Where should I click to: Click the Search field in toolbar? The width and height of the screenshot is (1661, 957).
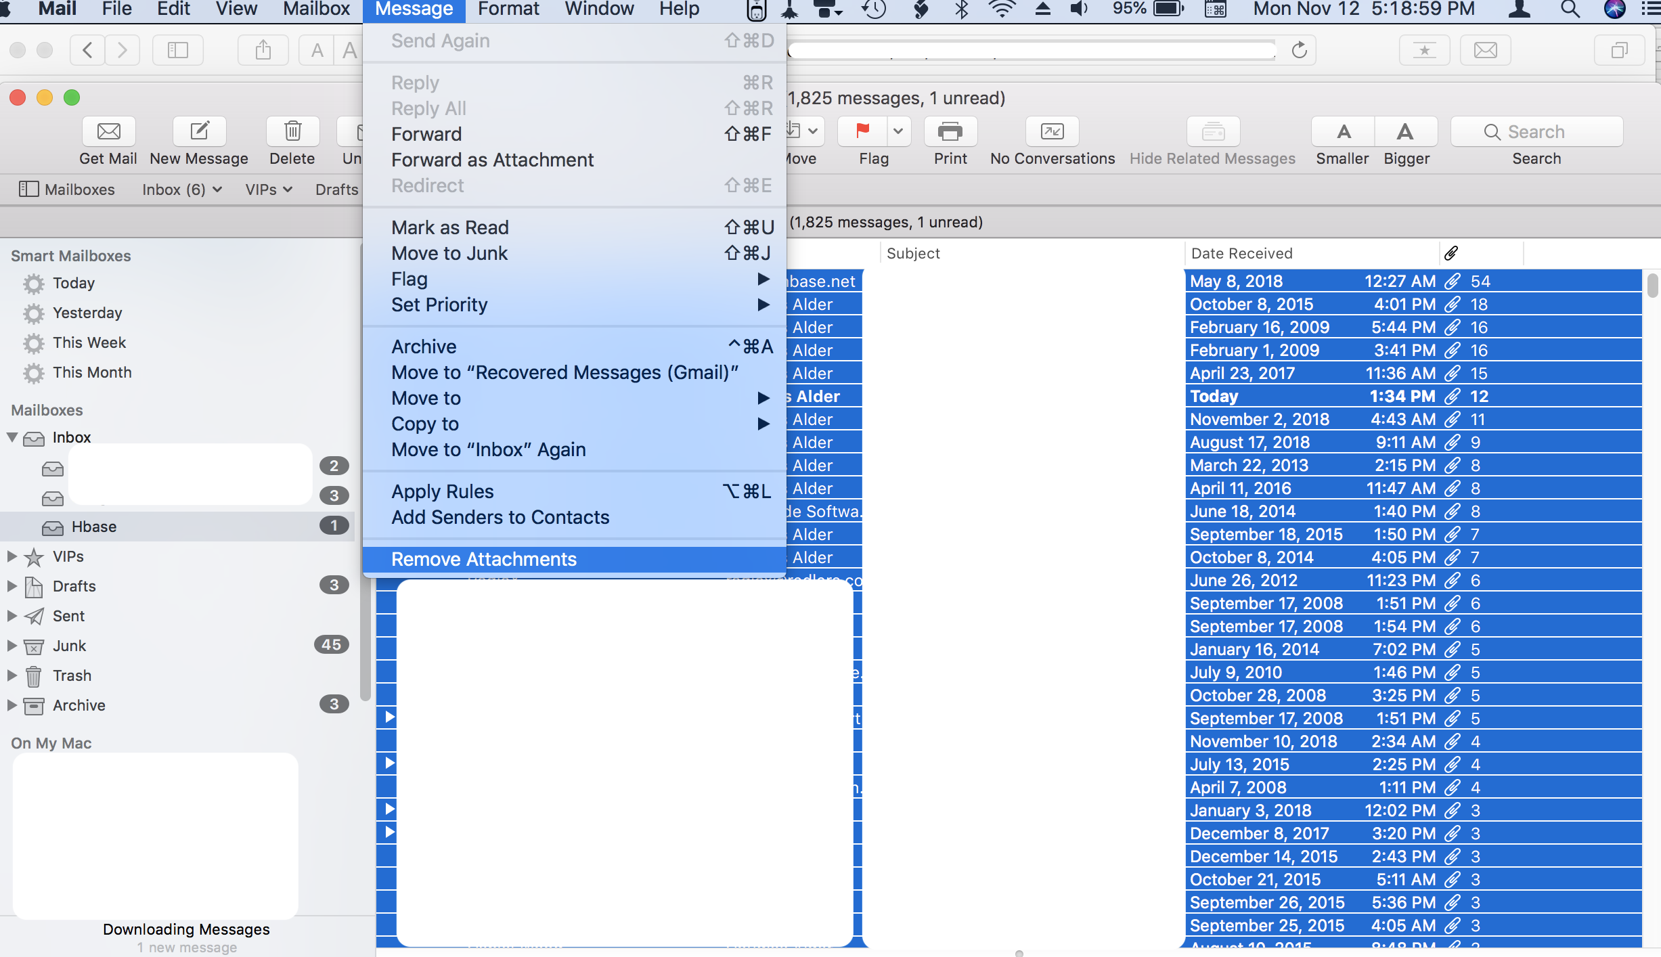tap(1536, 132)
